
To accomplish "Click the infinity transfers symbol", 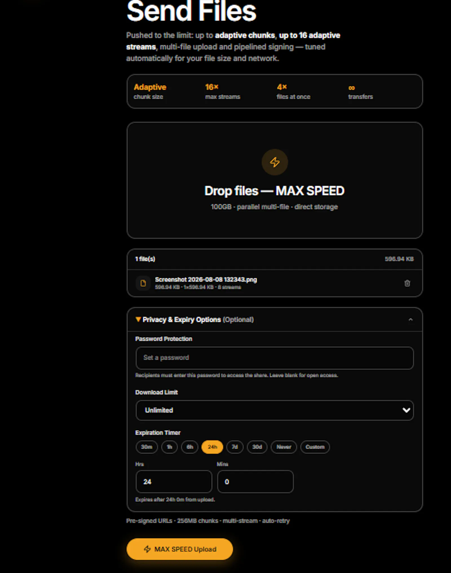I will 351,88.
